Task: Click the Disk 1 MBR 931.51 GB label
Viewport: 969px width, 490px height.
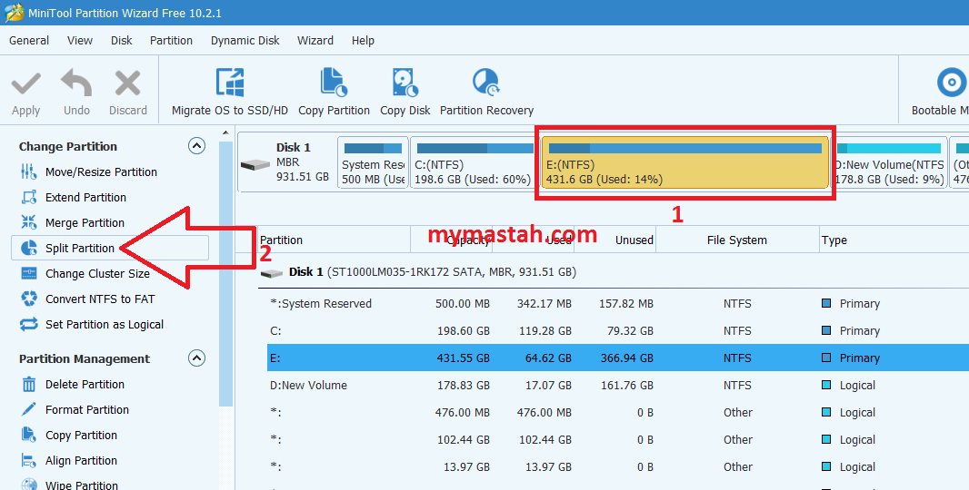Action: (x=302, y=162)
